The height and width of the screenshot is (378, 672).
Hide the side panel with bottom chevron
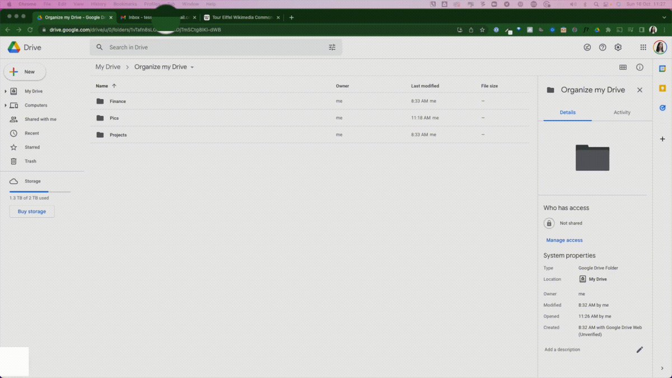point(662,368)
